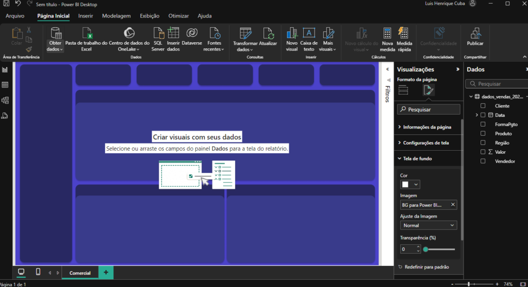Switch to Otimizar ribbon tab
The image size is (528, 287).
(x=178, y=16)
